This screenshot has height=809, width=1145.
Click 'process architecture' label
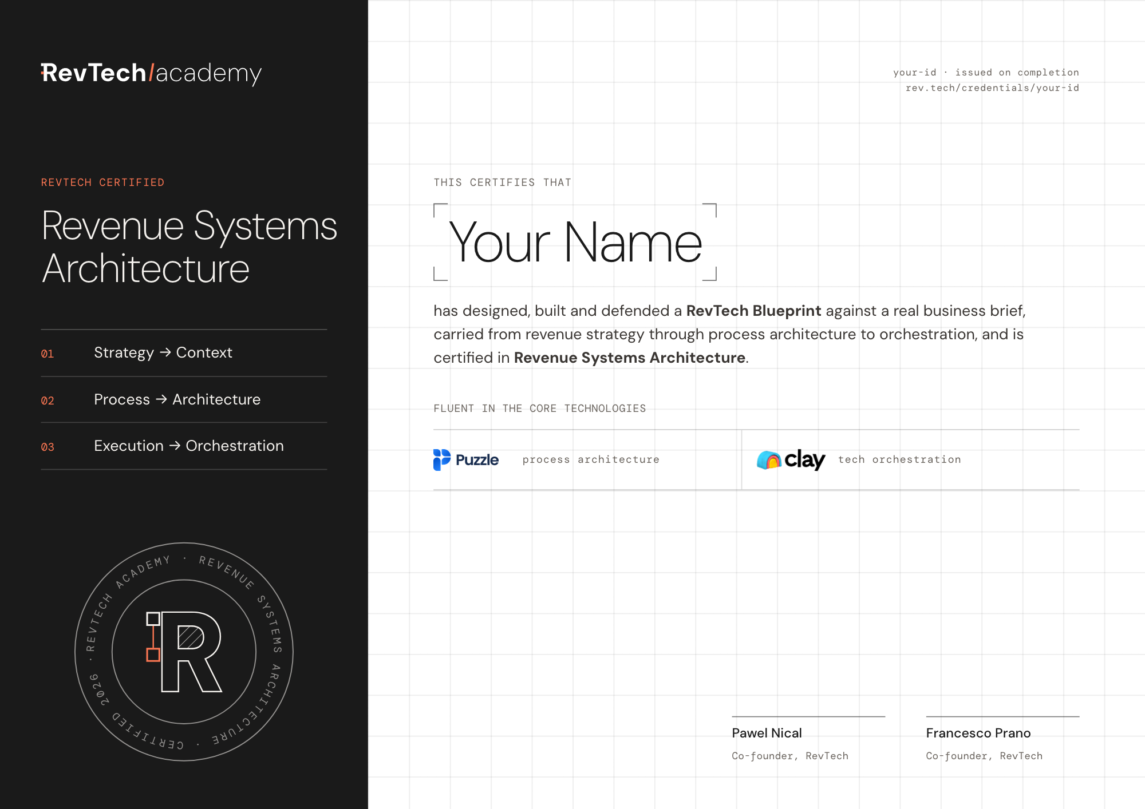tap(591, 459)
